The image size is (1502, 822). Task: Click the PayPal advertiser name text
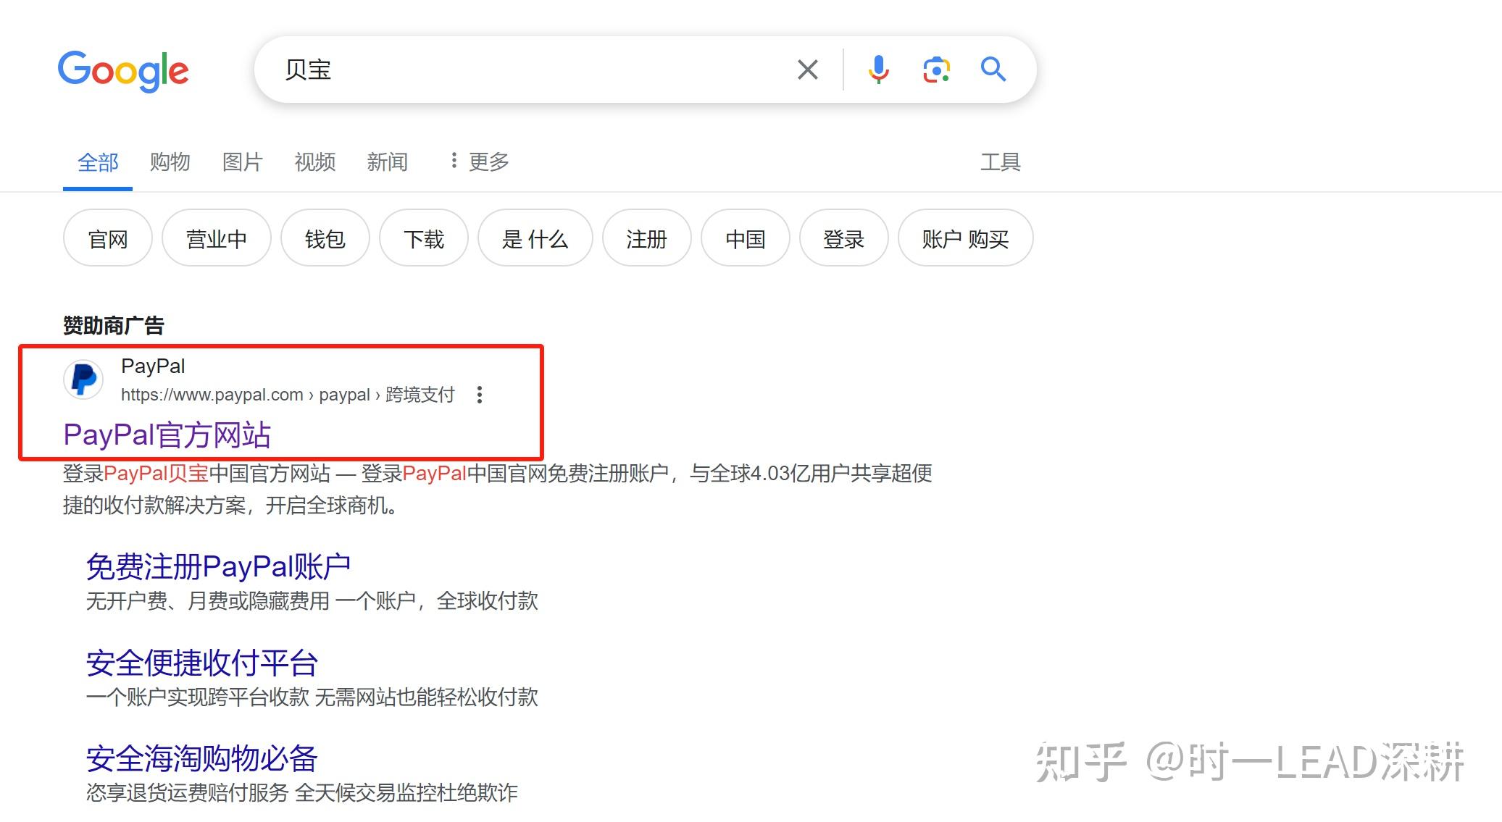point(153,366)
